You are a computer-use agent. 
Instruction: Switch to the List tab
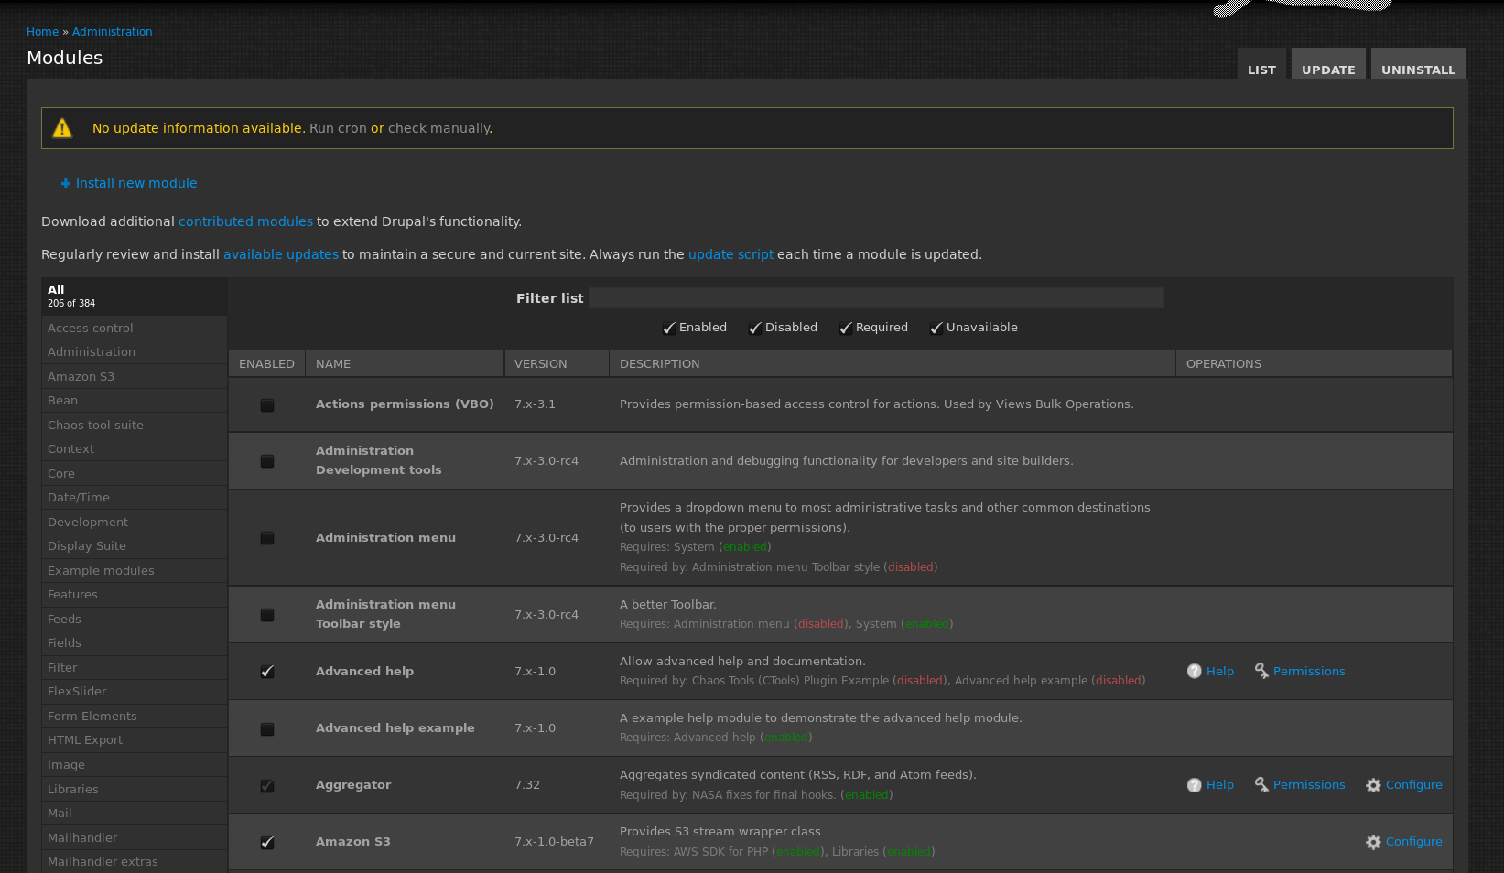[1261, 64]
